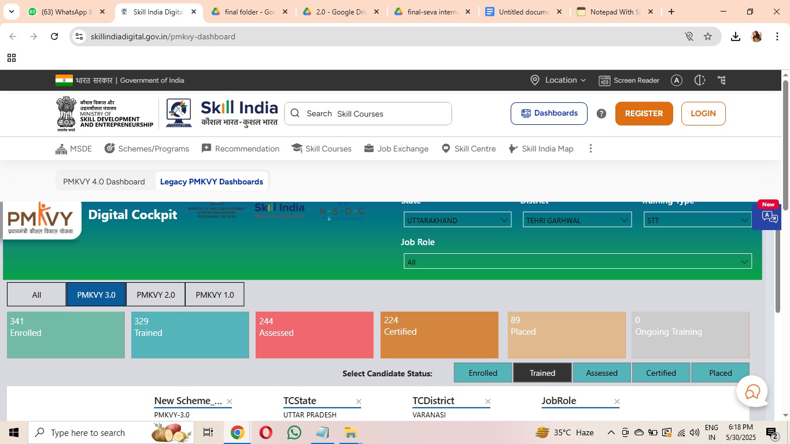Click the 0 Ongoing Training card
790x444 pixels.
[691, 335]
